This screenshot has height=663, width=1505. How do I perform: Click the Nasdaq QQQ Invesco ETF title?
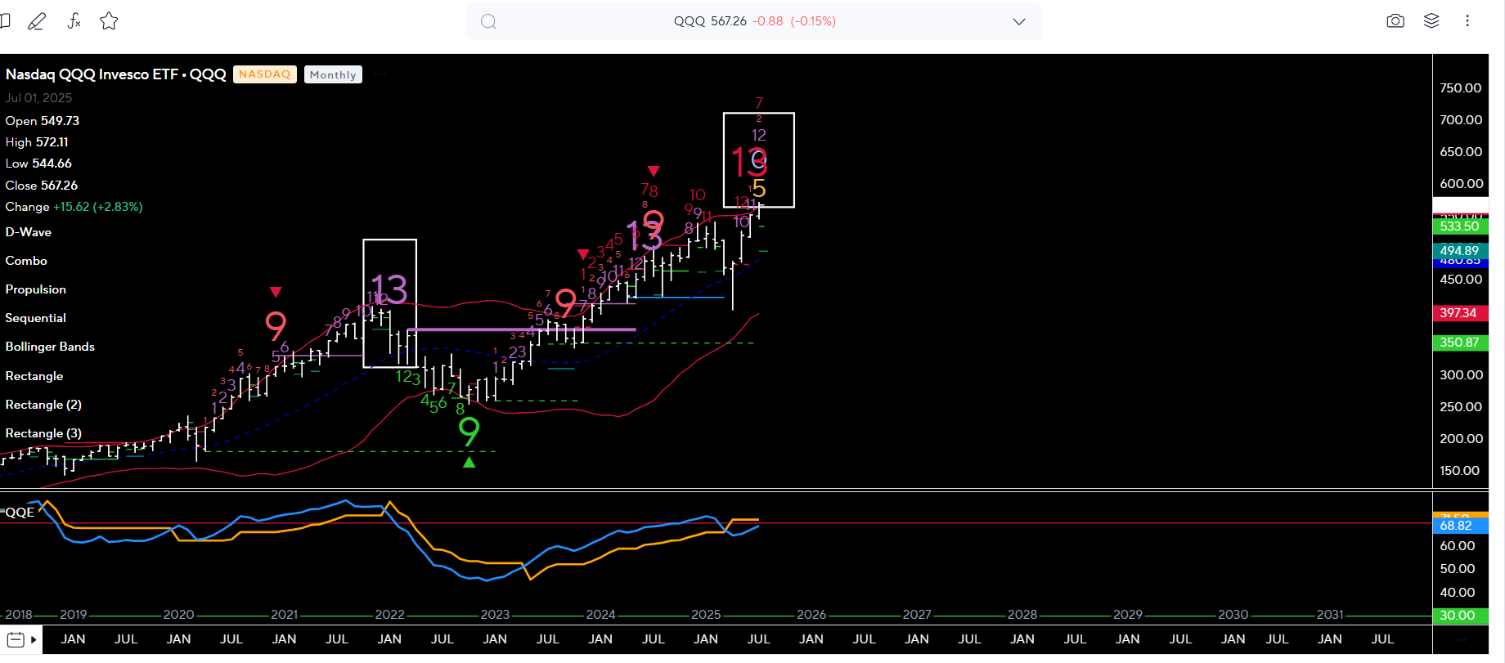tap(115, 74)
